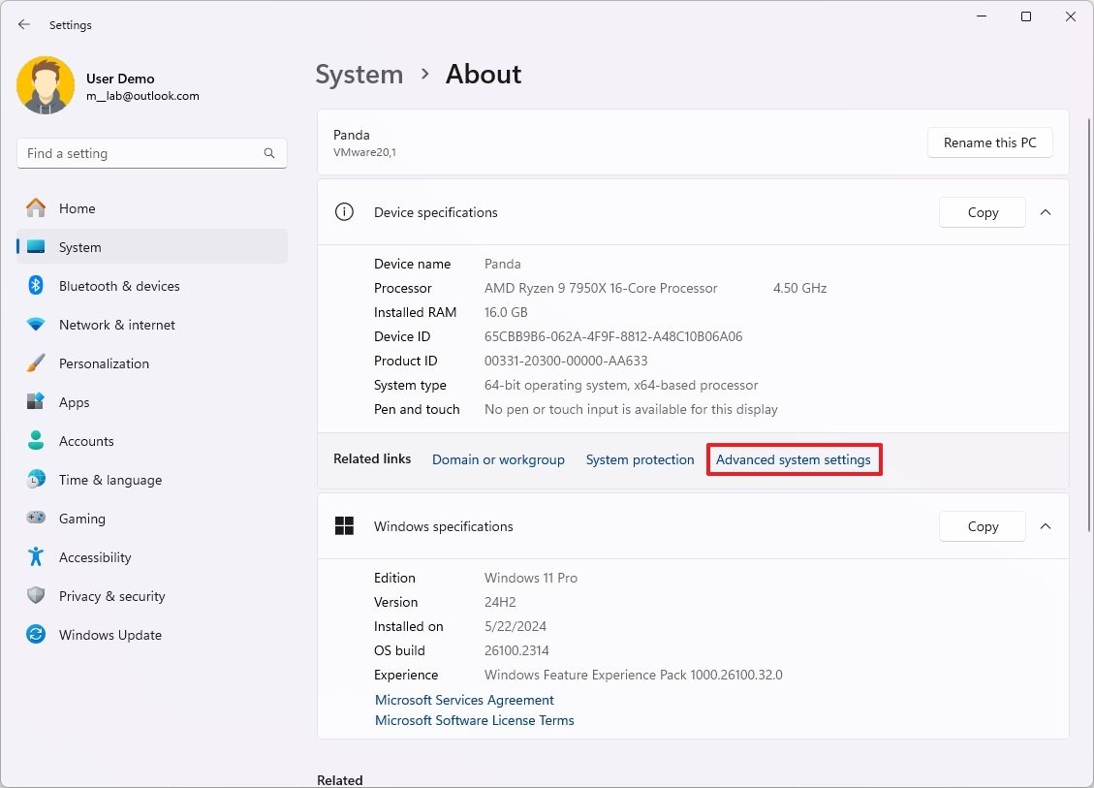
Task: Click the Personalization brush icon
Action: [x=36, y=363]
